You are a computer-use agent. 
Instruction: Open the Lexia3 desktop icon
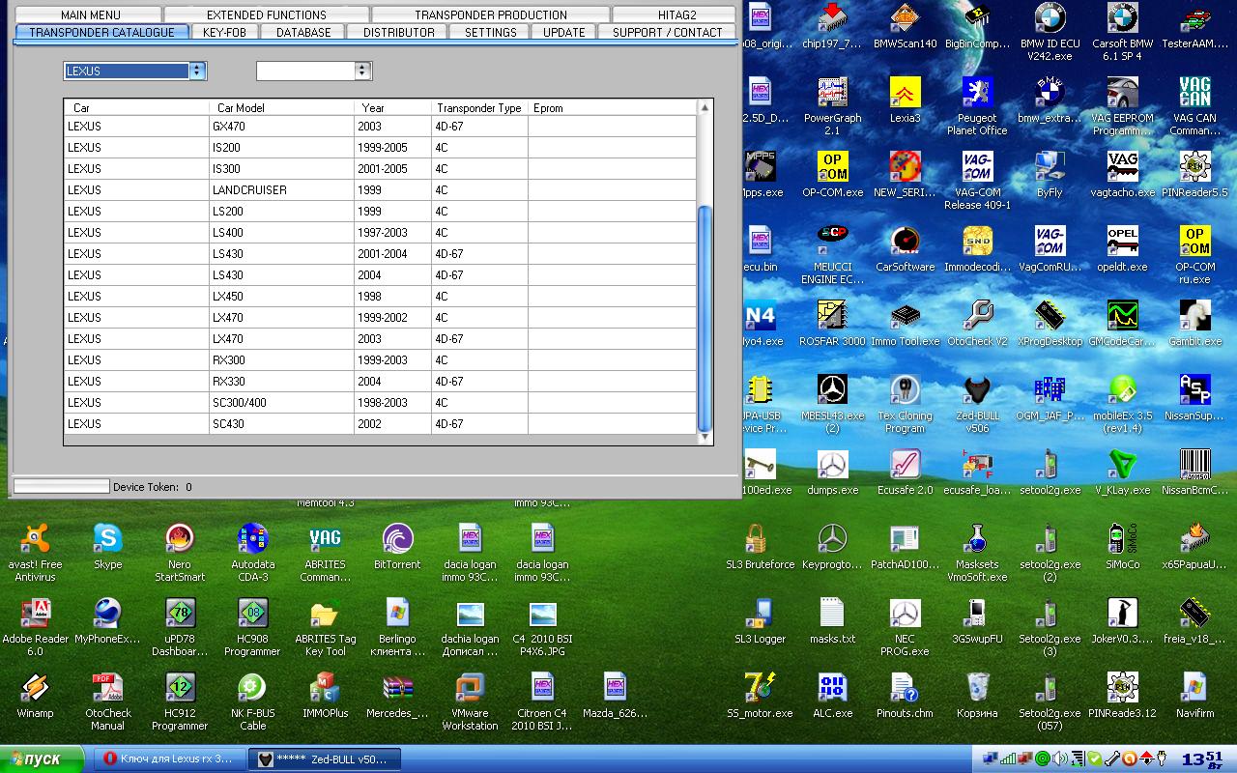[x=905, y=94]
